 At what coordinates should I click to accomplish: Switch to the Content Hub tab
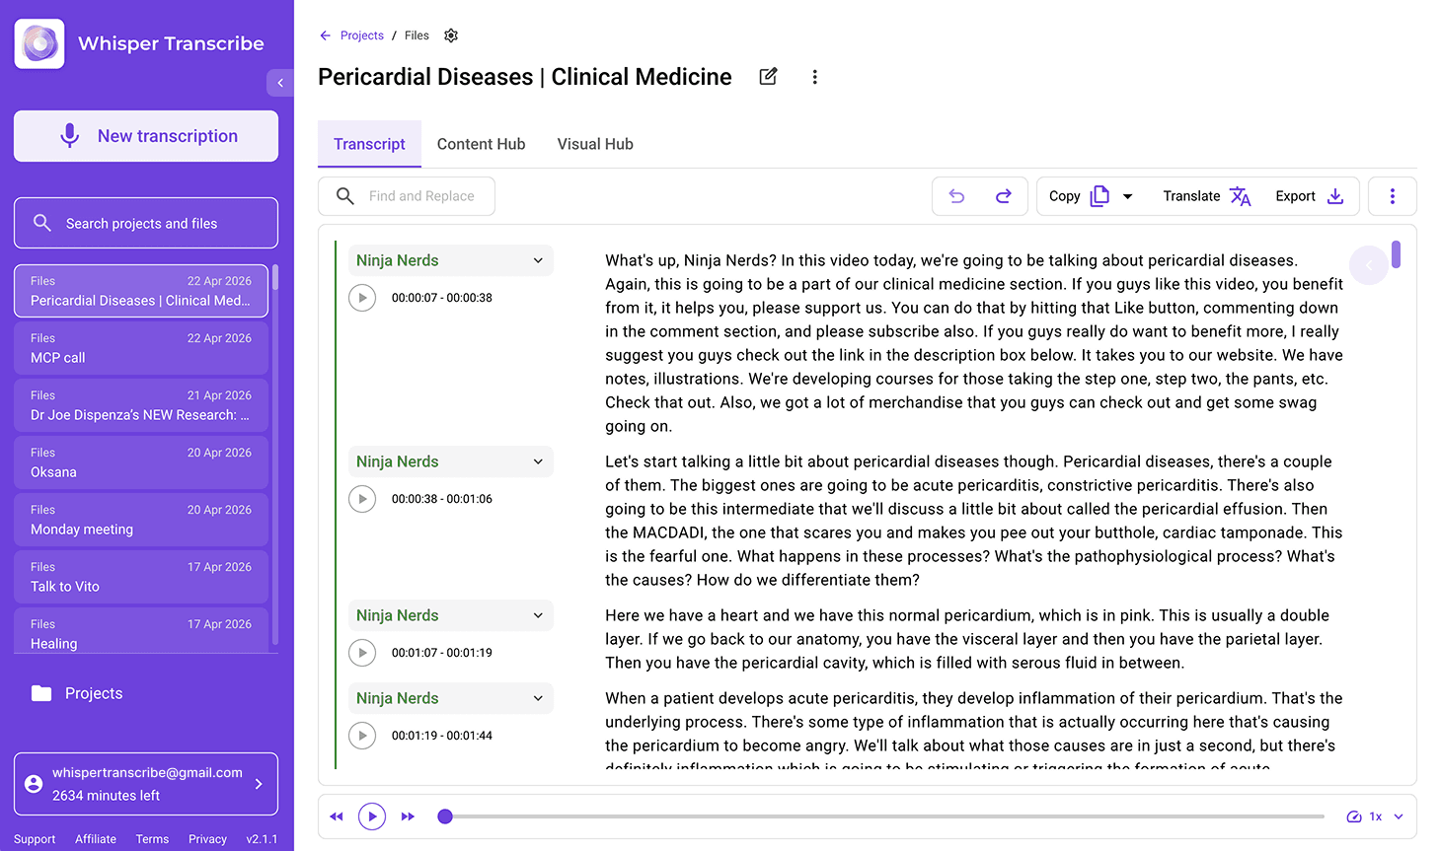(481, 144)
